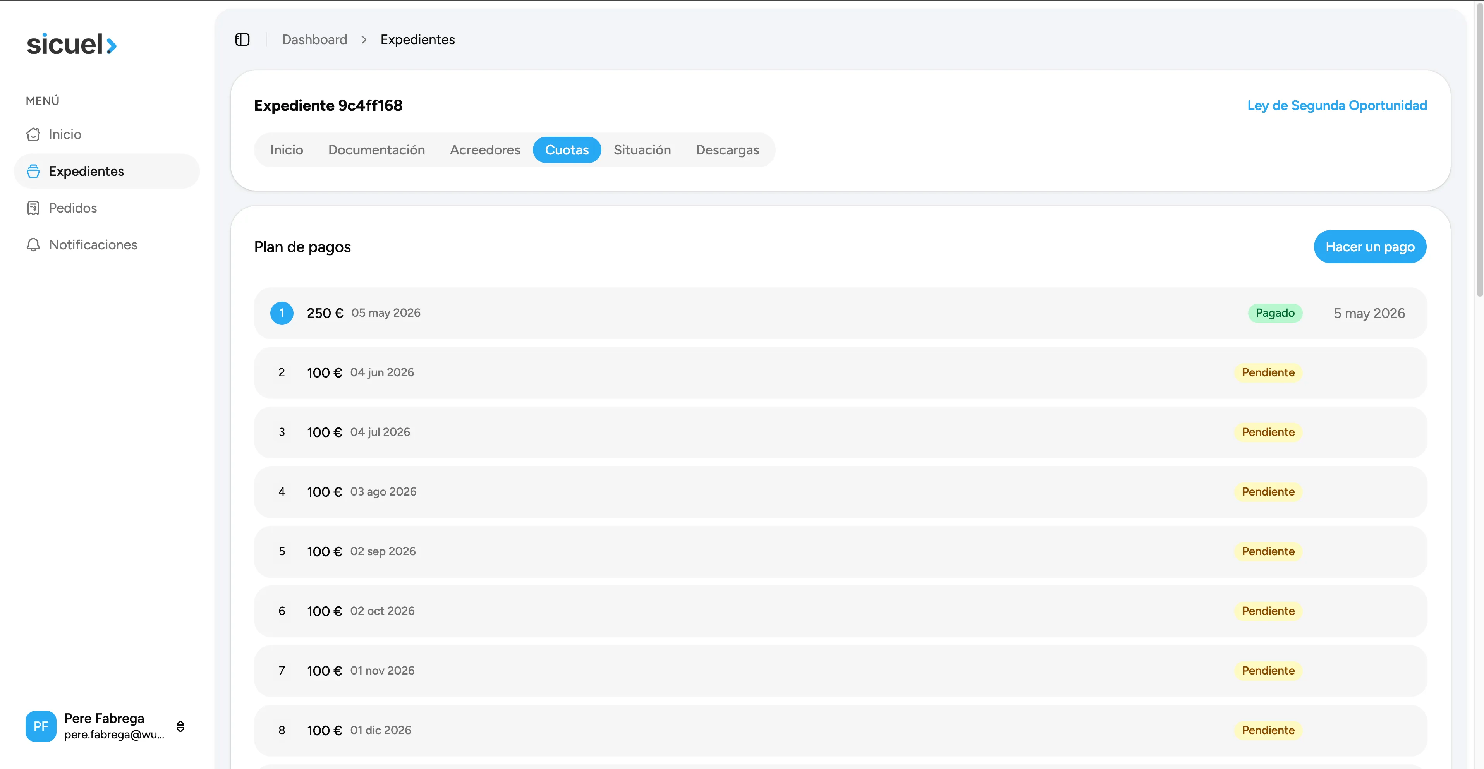Click the Pendiente badge for 04 jul 2026
The image size is (1484, 769).
1268,432
